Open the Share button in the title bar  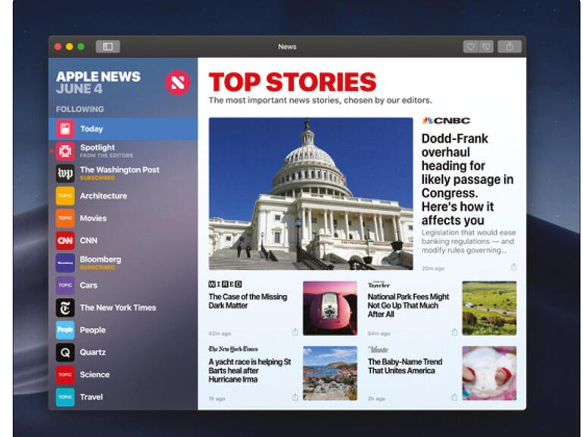tap(510, 47)
